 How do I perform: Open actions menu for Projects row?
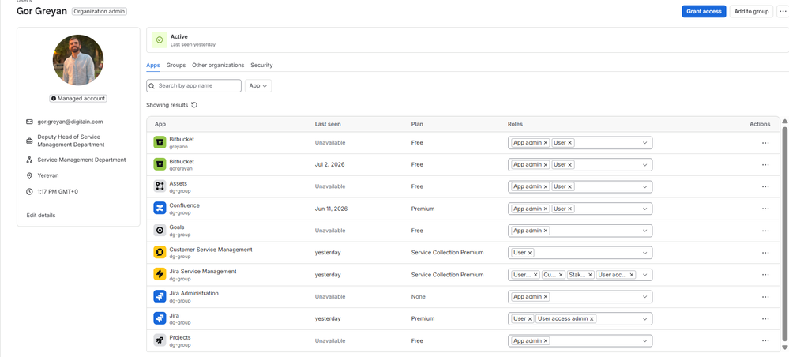[x=765, y=341]
